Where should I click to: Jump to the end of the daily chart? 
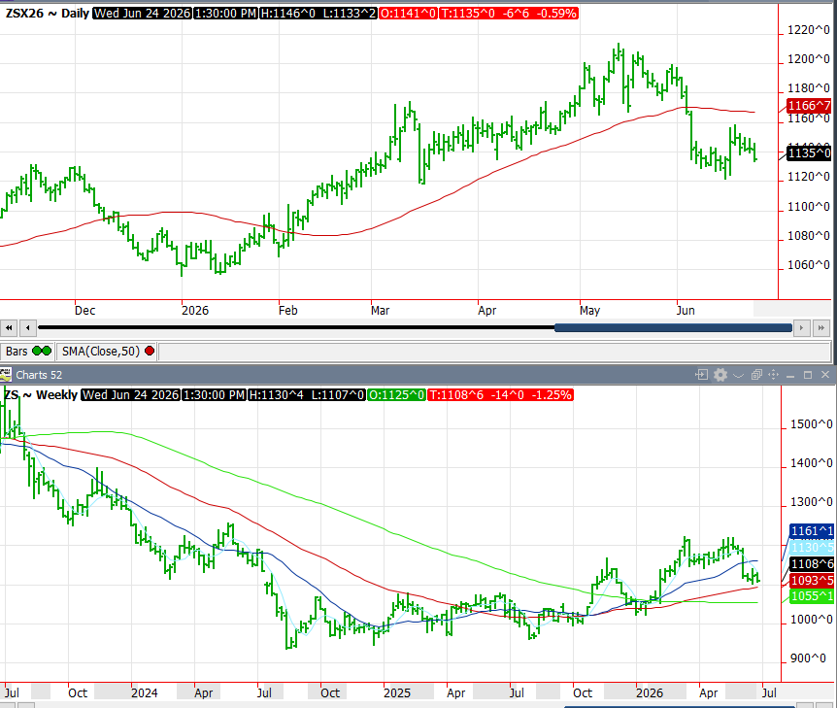(821, 328)
